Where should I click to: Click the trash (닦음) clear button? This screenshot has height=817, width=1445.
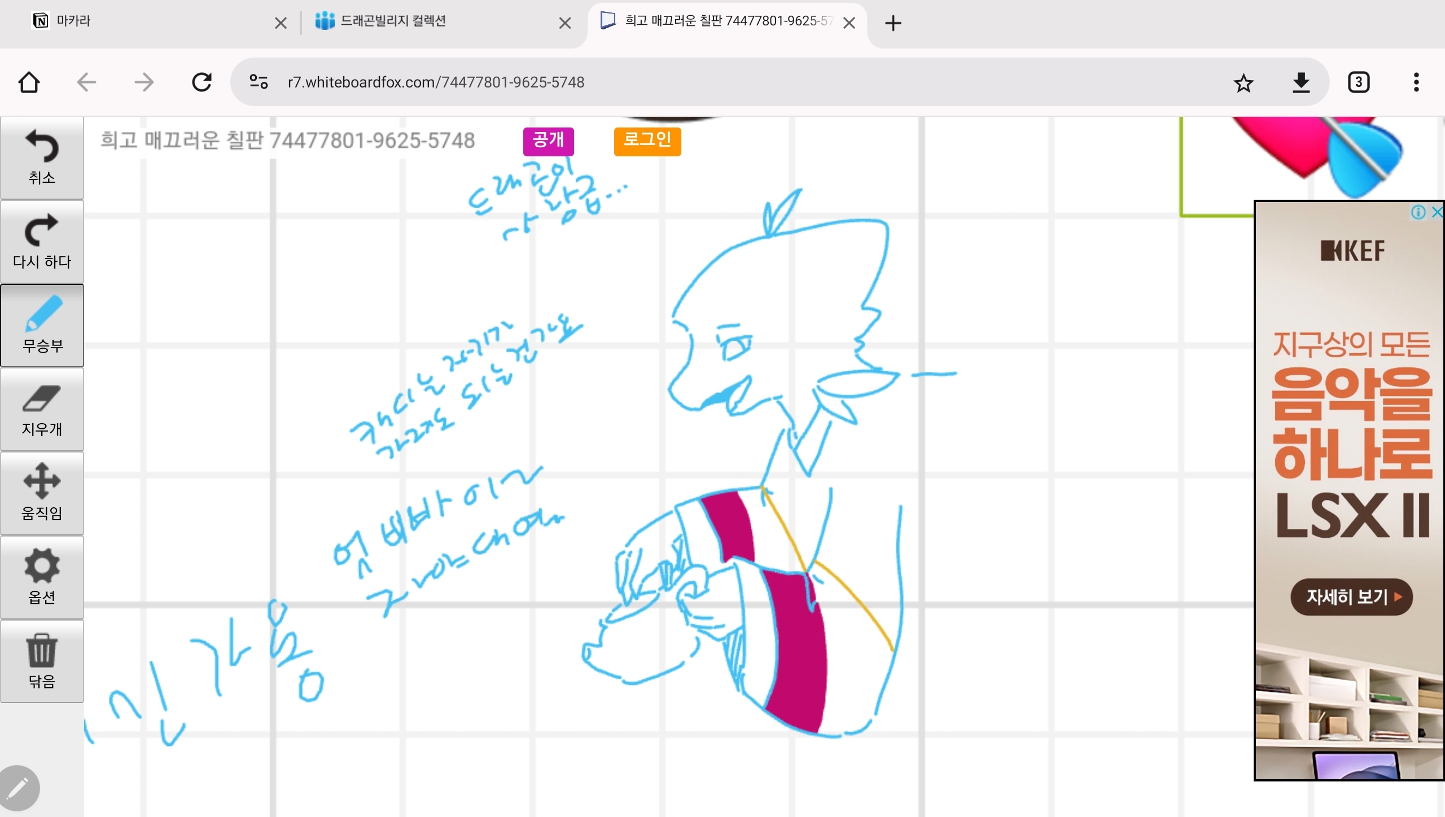point(42,661)
